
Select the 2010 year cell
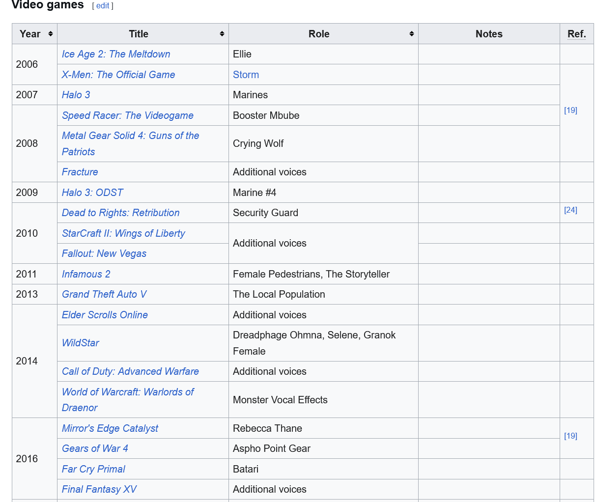[34, 233]
